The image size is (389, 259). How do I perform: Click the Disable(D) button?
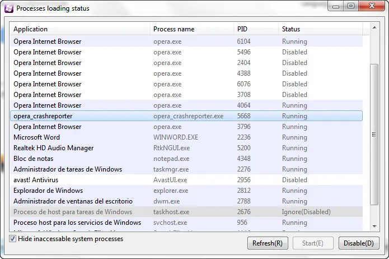tap(359, 243)
